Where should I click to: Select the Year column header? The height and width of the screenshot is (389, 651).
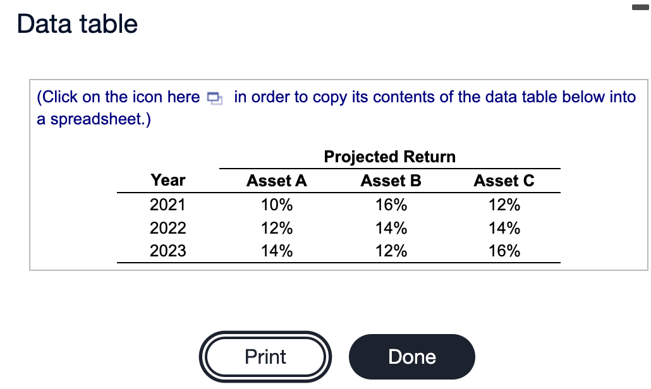tap(167, 181)
